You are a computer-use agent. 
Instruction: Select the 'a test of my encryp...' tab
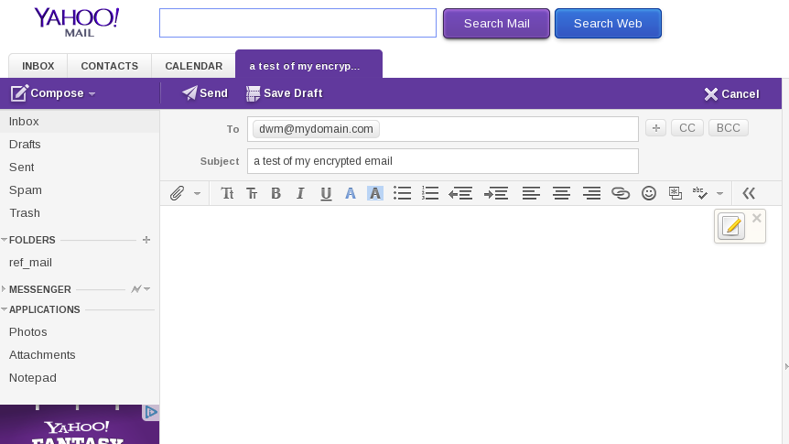pos(309,65)
